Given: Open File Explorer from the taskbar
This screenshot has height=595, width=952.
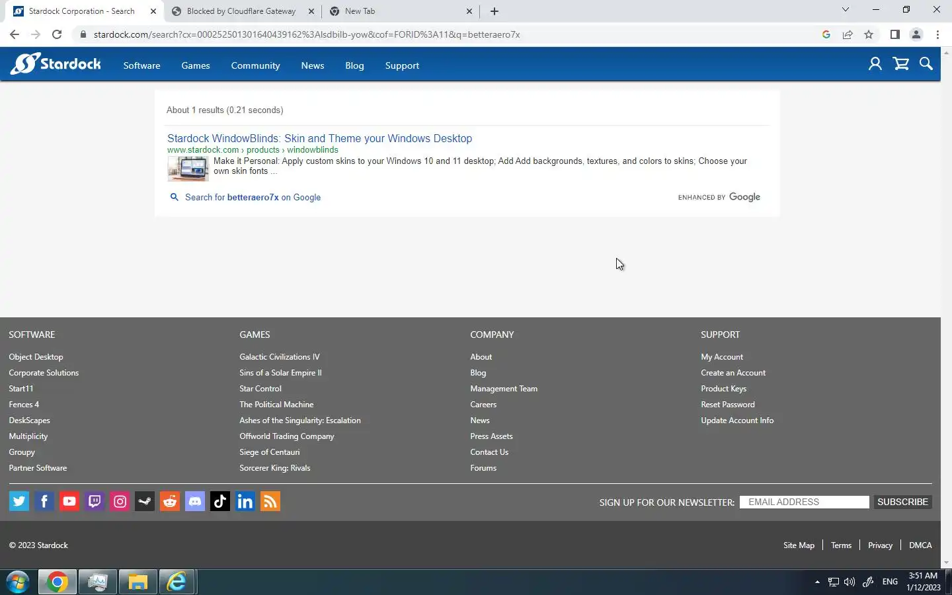Looking at the screenshot, I should coord(138,582).
